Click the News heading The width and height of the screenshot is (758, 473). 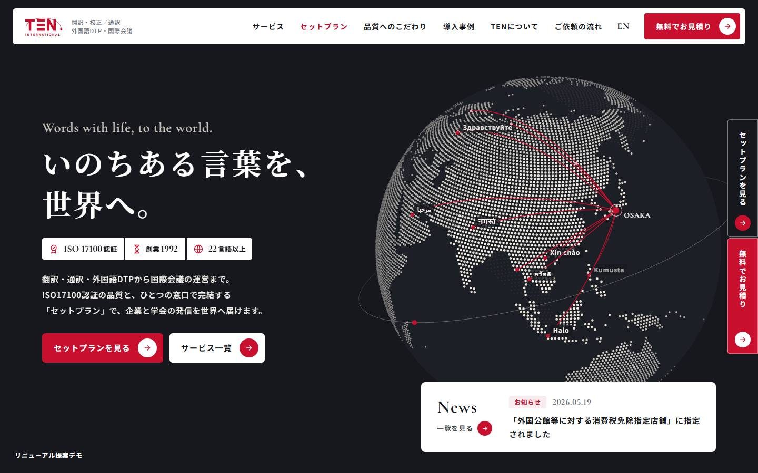click(457, 407)
